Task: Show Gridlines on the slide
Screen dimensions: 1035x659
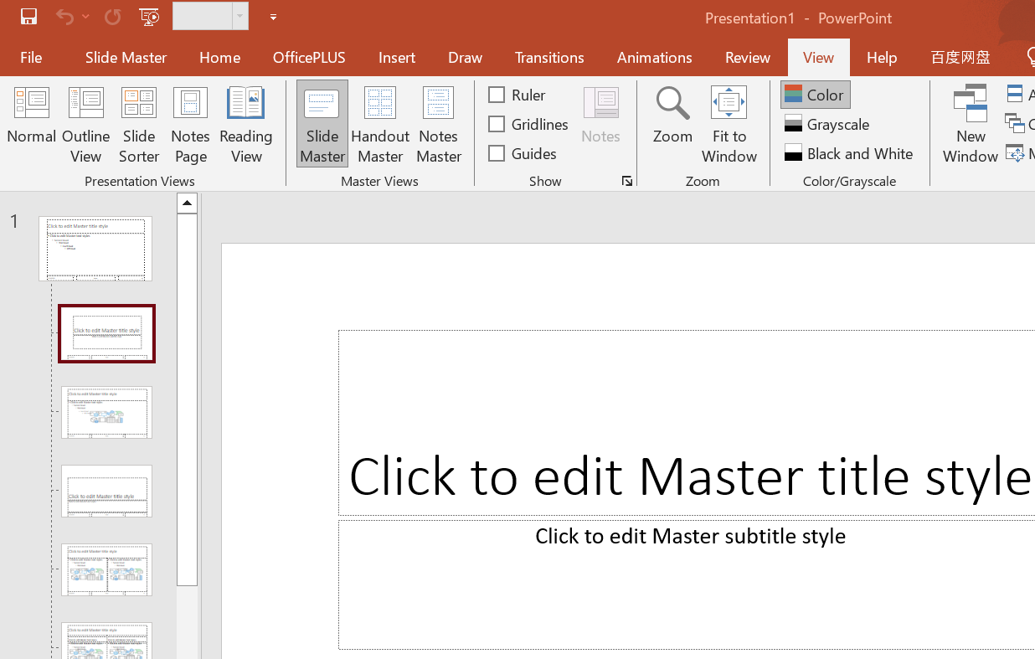Action: (496, 124)
